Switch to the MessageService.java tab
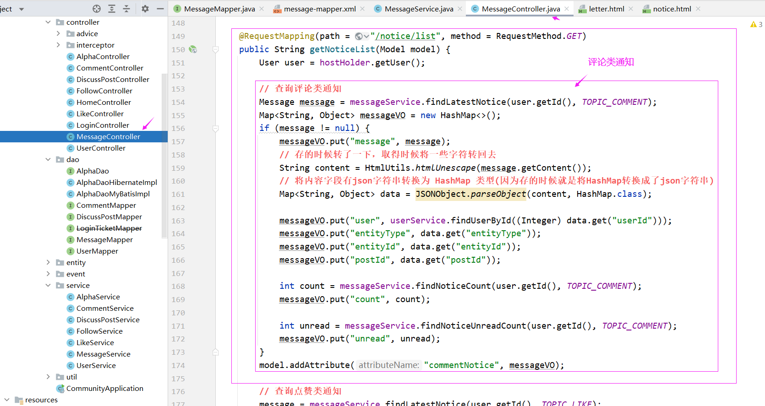 click(x=419, y=9)
